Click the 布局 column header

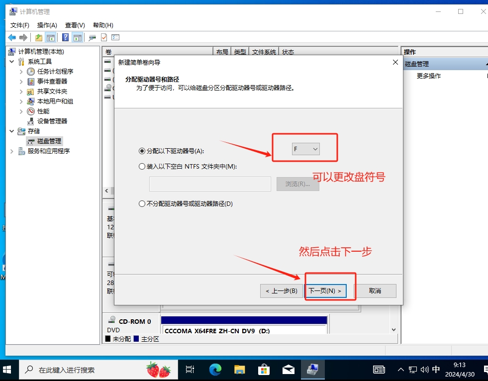coord(222,52)
